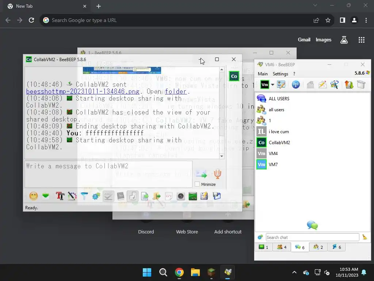Open the emoticons smiley picker
This screenshot has height=281, width=374.
coord(33,196)
